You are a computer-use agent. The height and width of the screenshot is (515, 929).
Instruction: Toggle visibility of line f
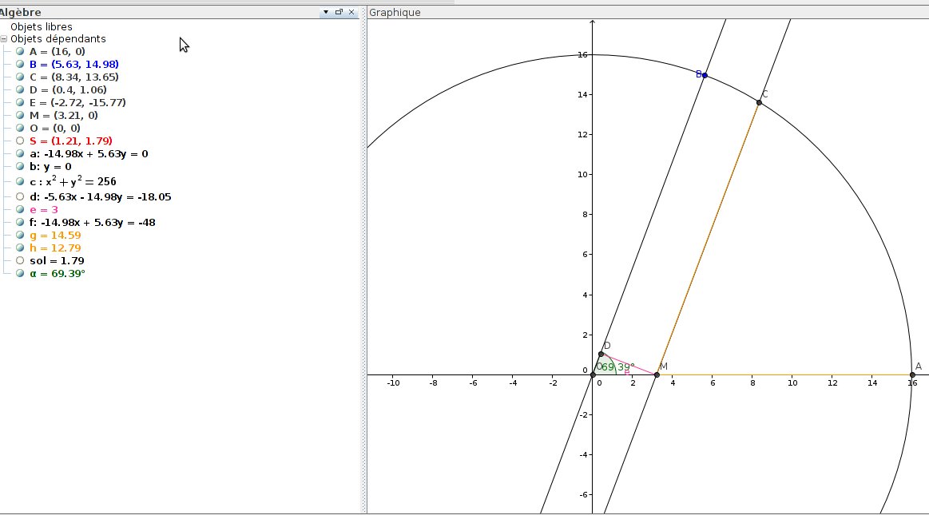pyautogui.click(x=20, y=223)
